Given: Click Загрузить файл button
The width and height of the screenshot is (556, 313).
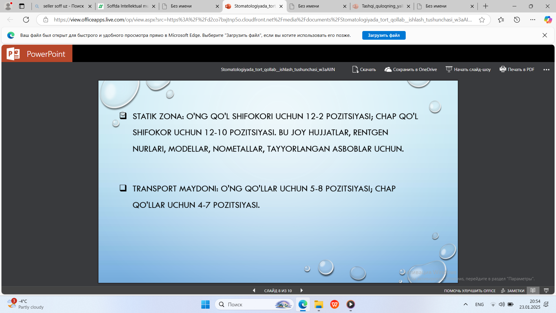Looking at the screenshot, I should pos(383,35).
